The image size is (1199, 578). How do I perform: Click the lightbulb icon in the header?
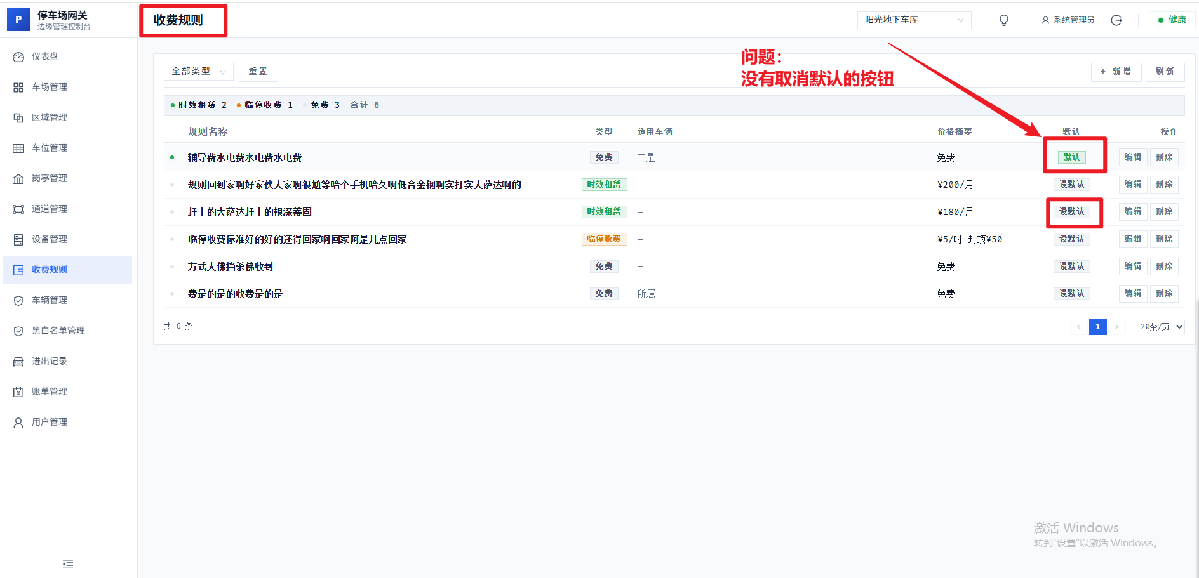pyautogui.click(x=1003, y=20)
